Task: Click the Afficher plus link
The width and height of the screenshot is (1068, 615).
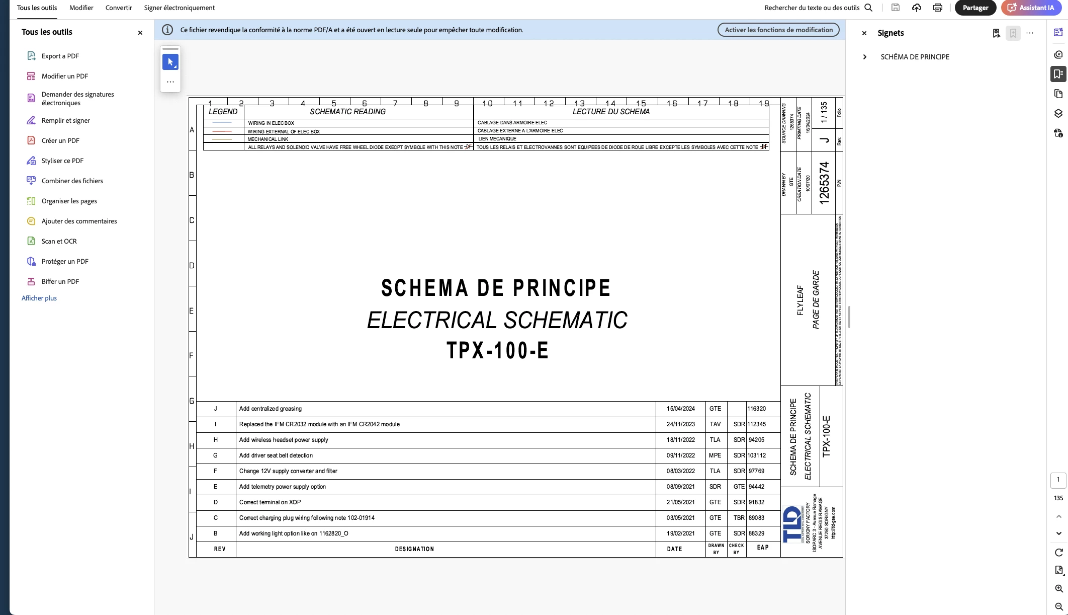Action: pos(39,298)
